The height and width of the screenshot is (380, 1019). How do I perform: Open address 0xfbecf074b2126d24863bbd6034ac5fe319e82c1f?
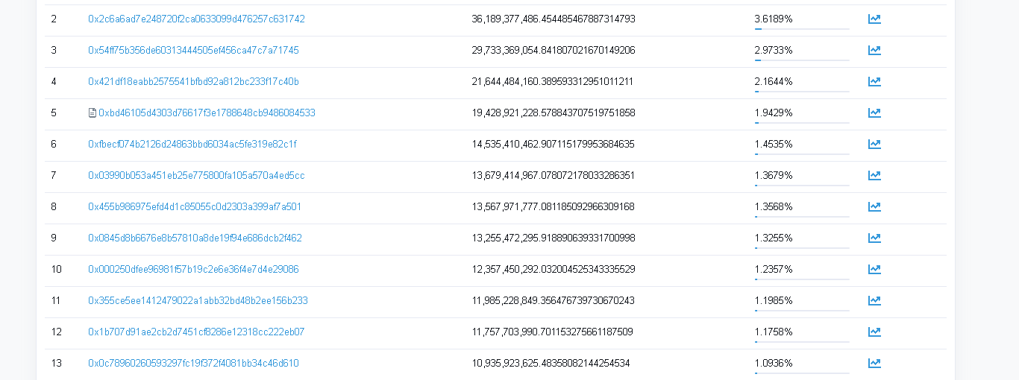click(x=192, y=145)
